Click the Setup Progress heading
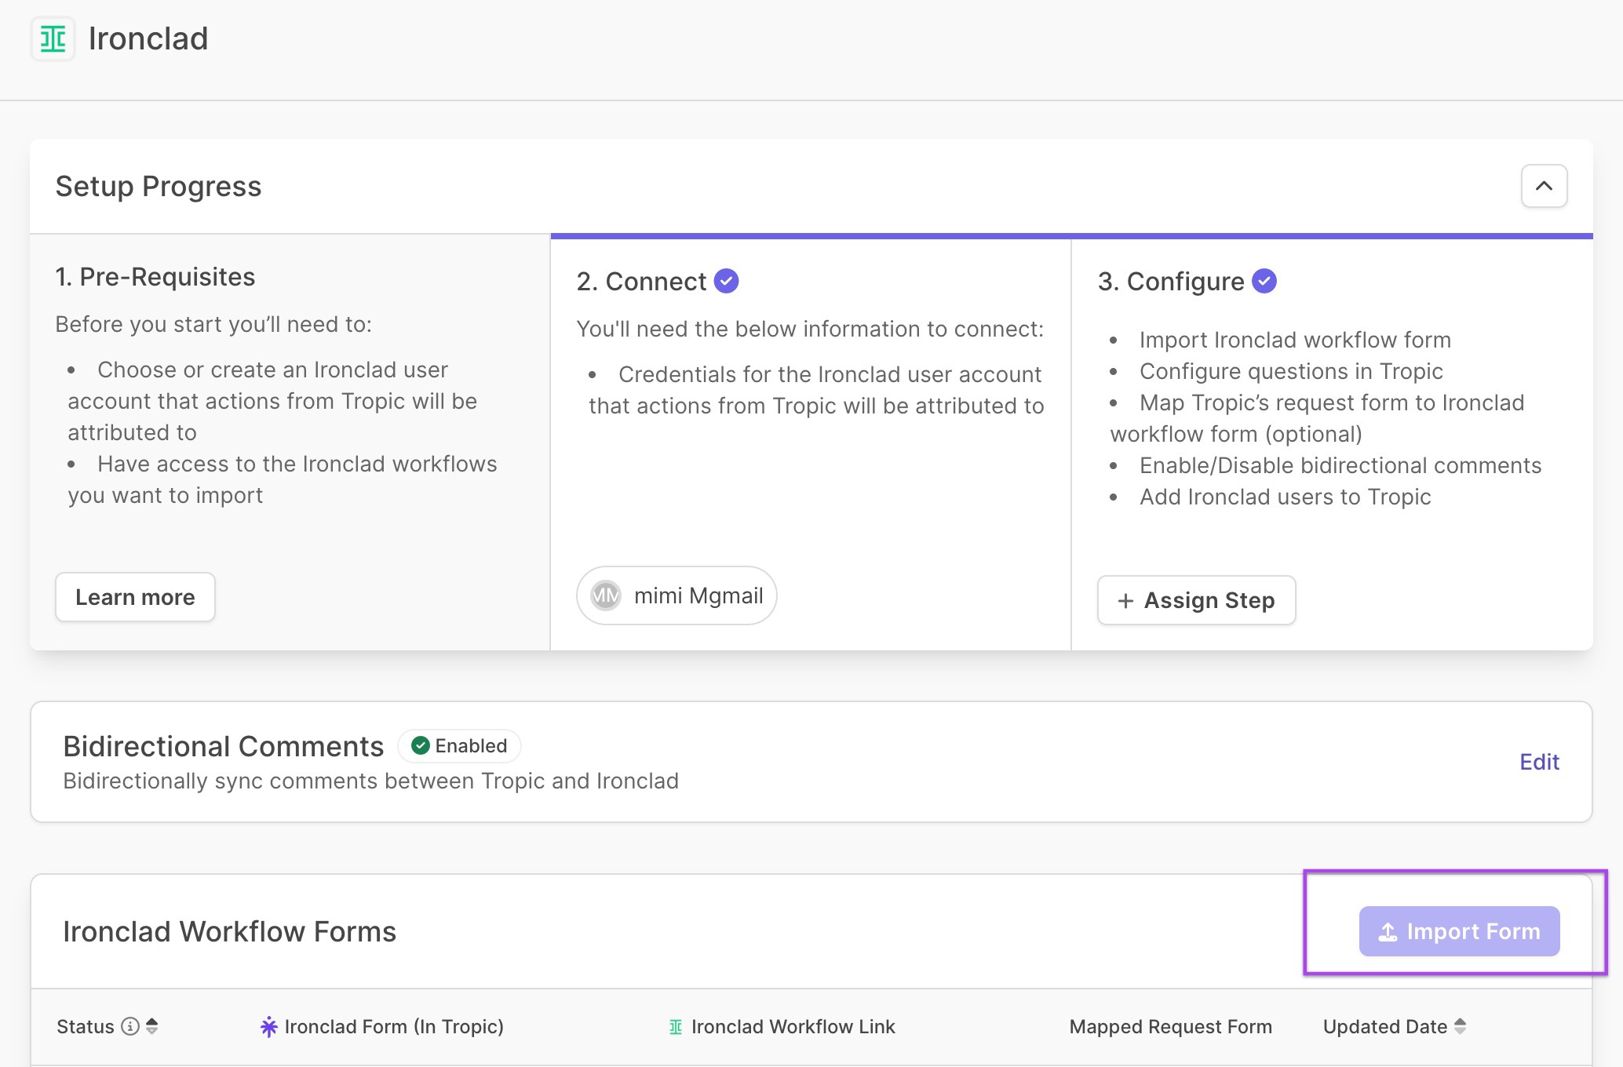The width and height of the screenshot is (1623, 1067). pos(159,187)
